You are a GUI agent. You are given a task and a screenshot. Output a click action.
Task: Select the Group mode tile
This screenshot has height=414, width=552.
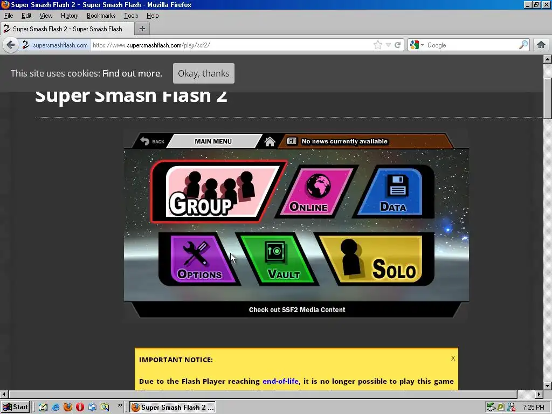click(218, 192)
